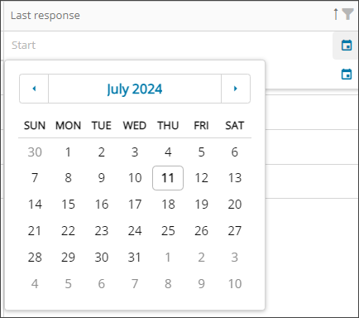This screenshot has width=359, height=318.
Task: Pick July 1 in the calendar
Action: [x=68, y=152]
